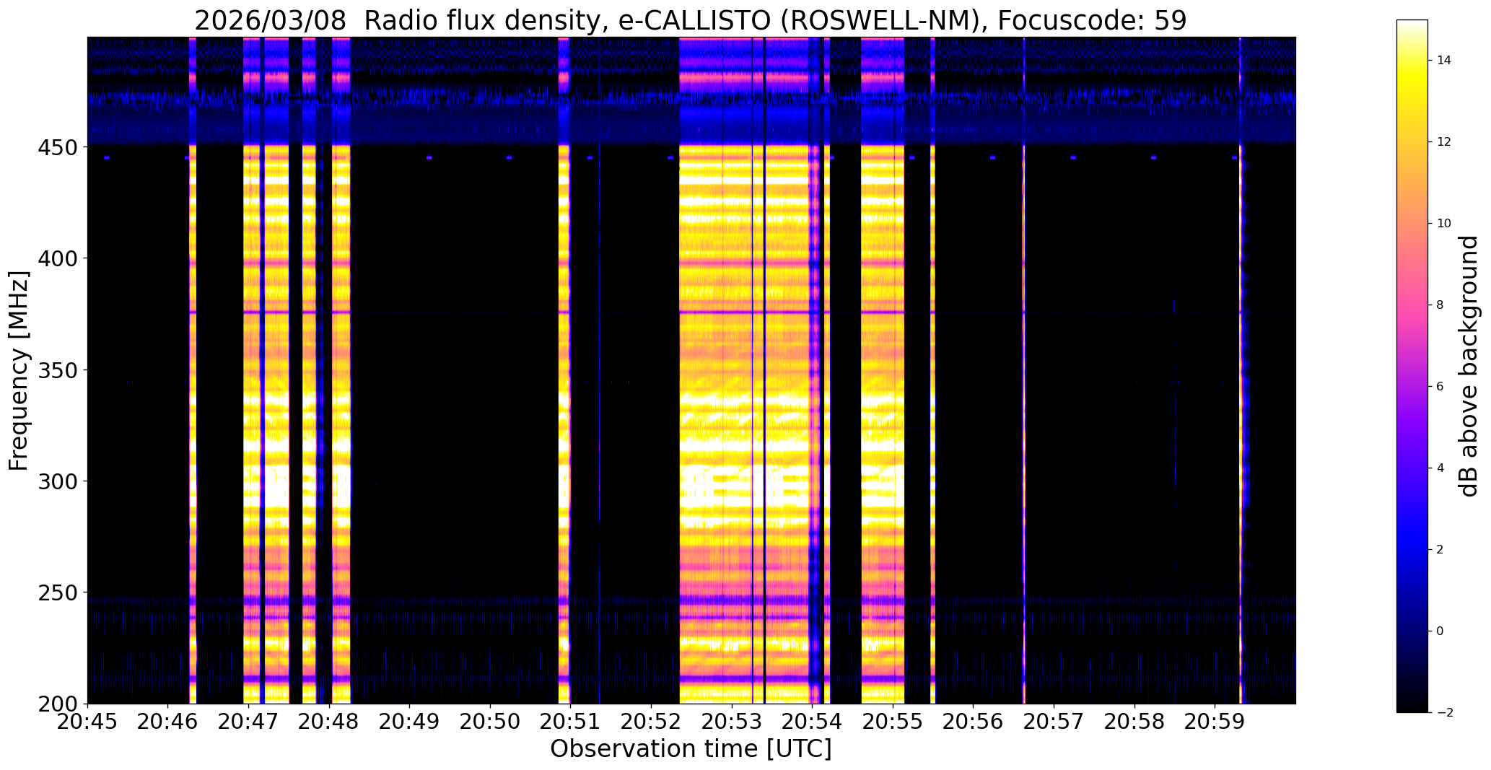Viewport: 1491px width, 770px height.
Task: Click the colorbar tick label 6
Action: click(1440, 386)
